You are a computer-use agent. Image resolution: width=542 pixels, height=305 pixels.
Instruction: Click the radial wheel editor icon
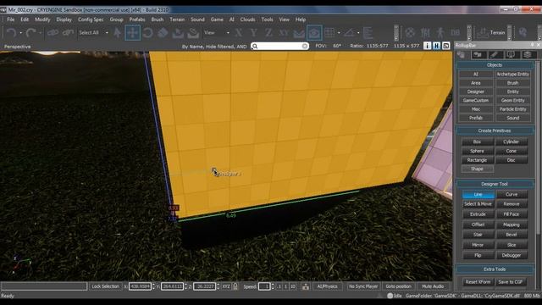(x=410, y=33)
